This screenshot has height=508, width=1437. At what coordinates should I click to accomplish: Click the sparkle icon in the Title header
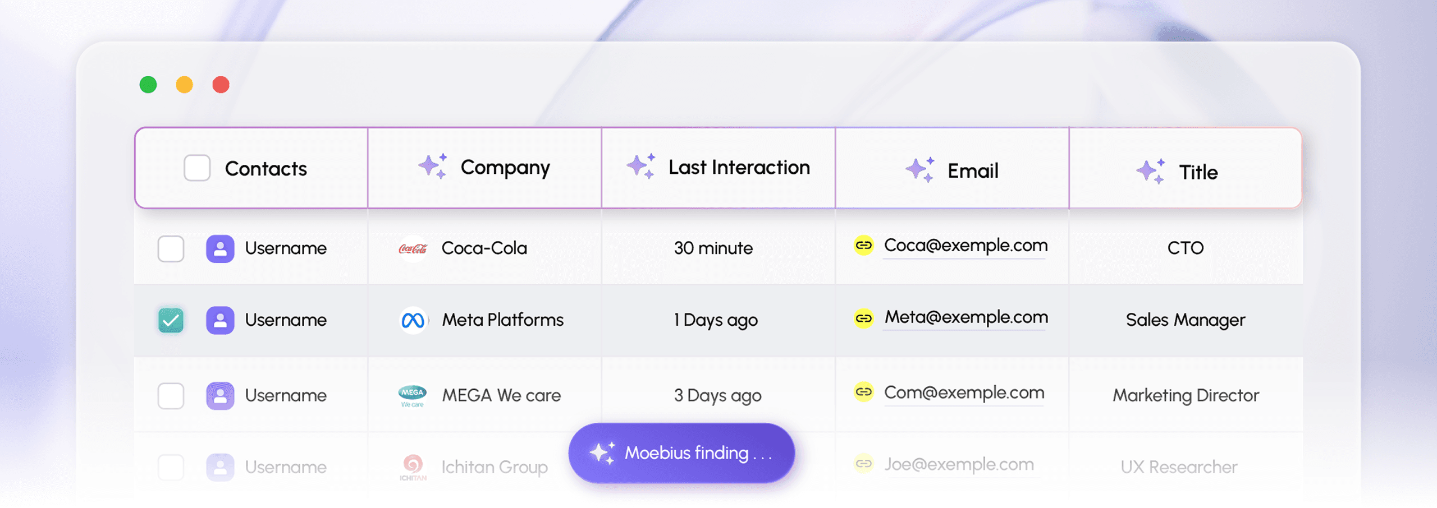[1150, 171]
